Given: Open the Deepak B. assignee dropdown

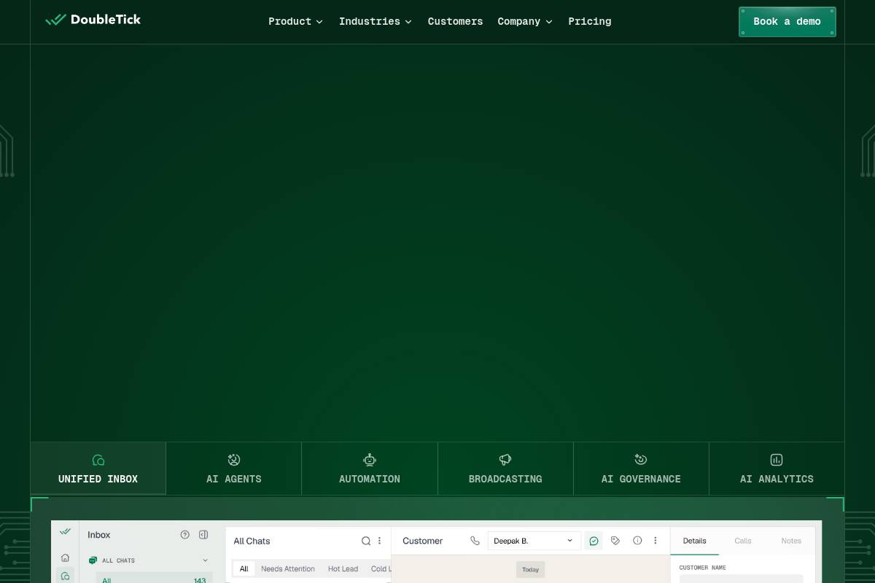Looking at the screenshot, I should click(534, 541).
